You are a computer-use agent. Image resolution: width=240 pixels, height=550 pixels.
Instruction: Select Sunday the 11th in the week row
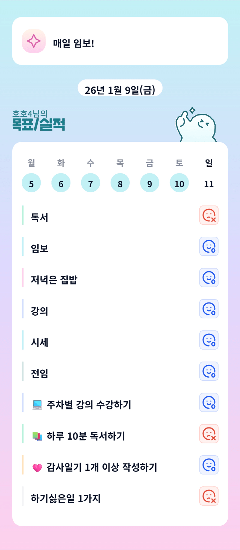click(x=209, y=183)
